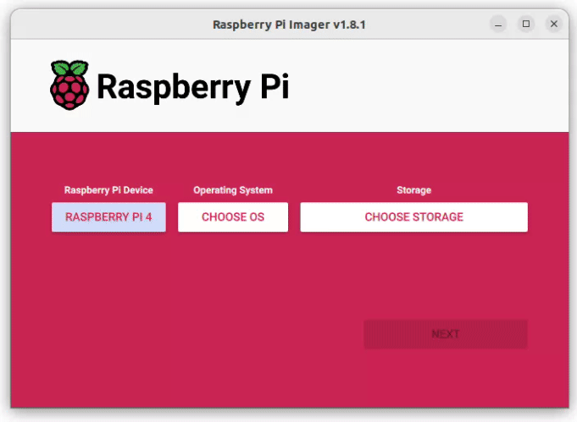Screen dimensions: 577x422
Task: Maximize the Imager window
Action: pyautogui.click(x=526, y=24)
